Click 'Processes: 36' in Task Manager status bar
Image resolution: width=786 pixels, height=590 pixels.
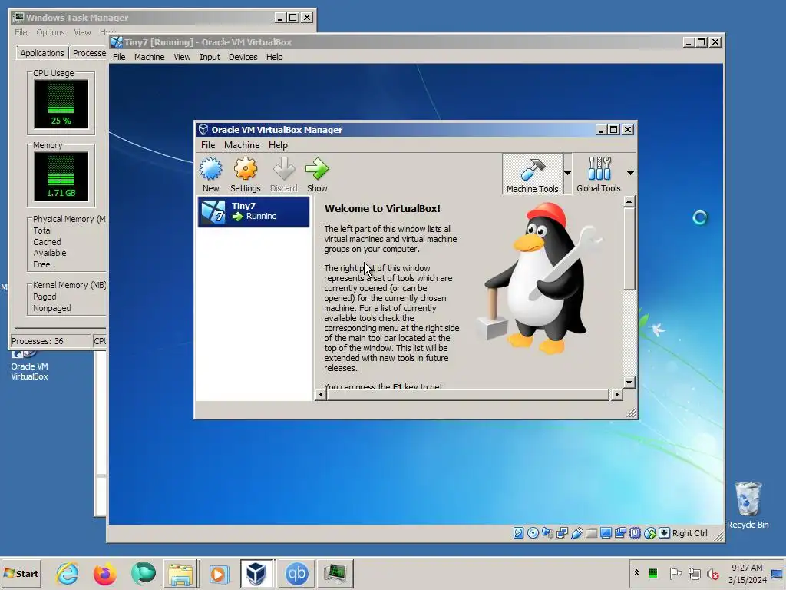[50, 341]
